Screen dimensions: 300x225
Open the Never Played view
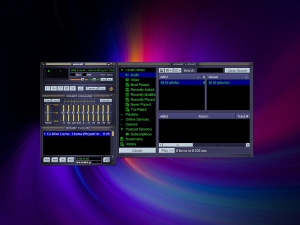pyautogui.click(x=141, y=105)
